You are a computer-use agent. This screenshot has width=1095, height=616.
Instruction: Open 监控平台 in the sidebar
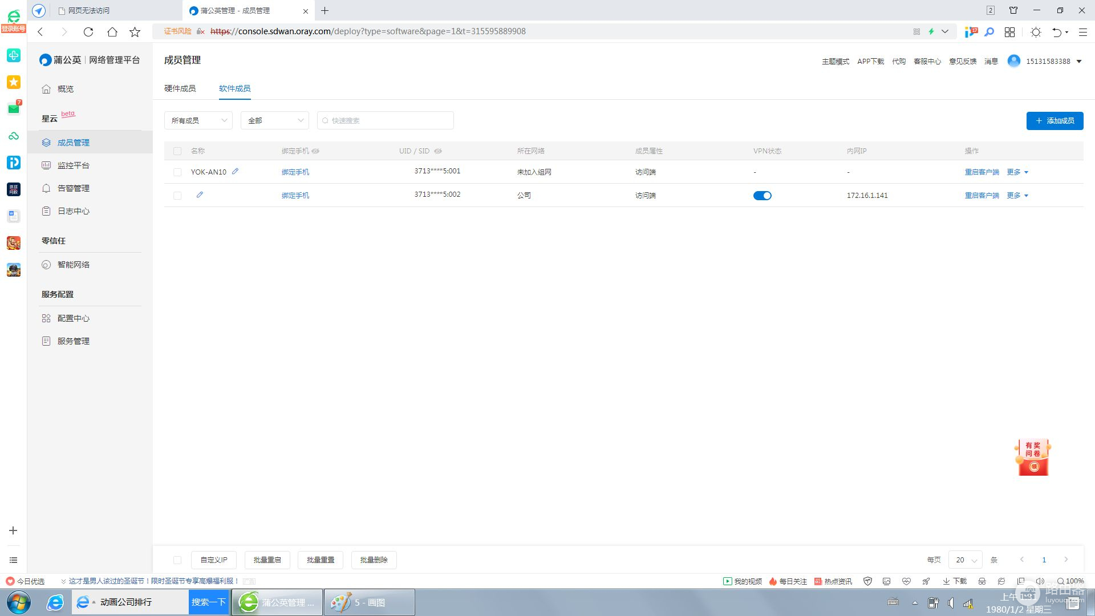[74, 165]
